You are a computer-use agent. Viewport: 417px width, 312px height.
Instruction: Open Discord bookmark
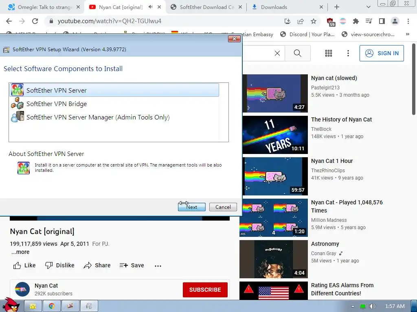pos(307,34)
